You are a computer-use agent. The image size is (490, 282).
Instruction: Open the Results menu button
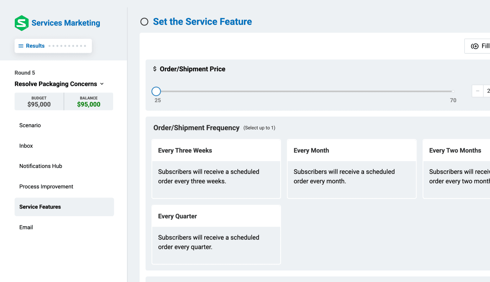point(53,46)
